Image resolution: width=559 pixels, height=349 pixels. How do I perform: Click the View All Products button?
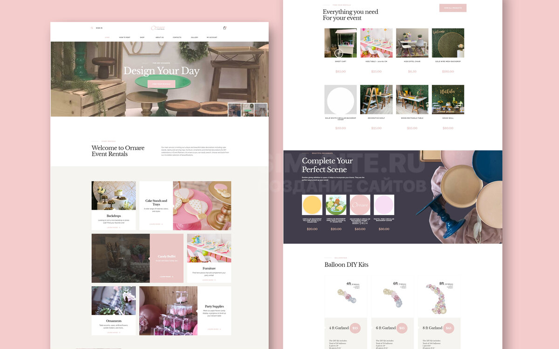tap(453, 8)
